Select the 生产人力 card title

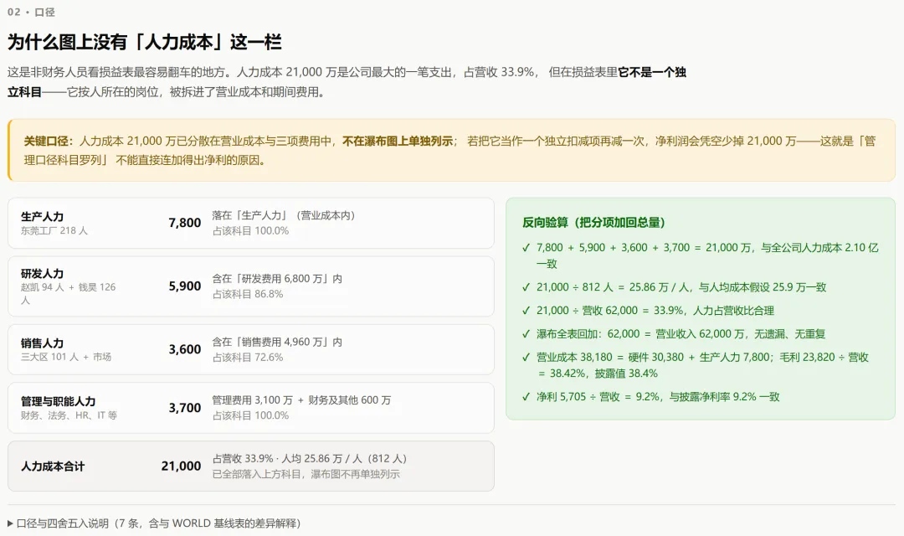[x=42, y=216]
